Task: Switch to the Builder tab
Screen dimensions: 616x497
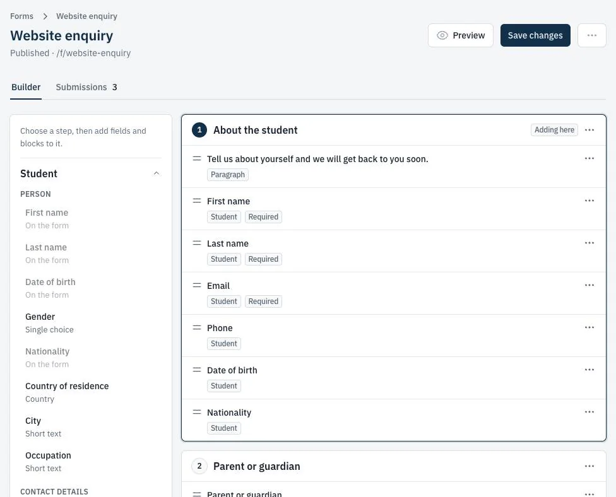Action: pyautogui.click(x=26, y=87)
